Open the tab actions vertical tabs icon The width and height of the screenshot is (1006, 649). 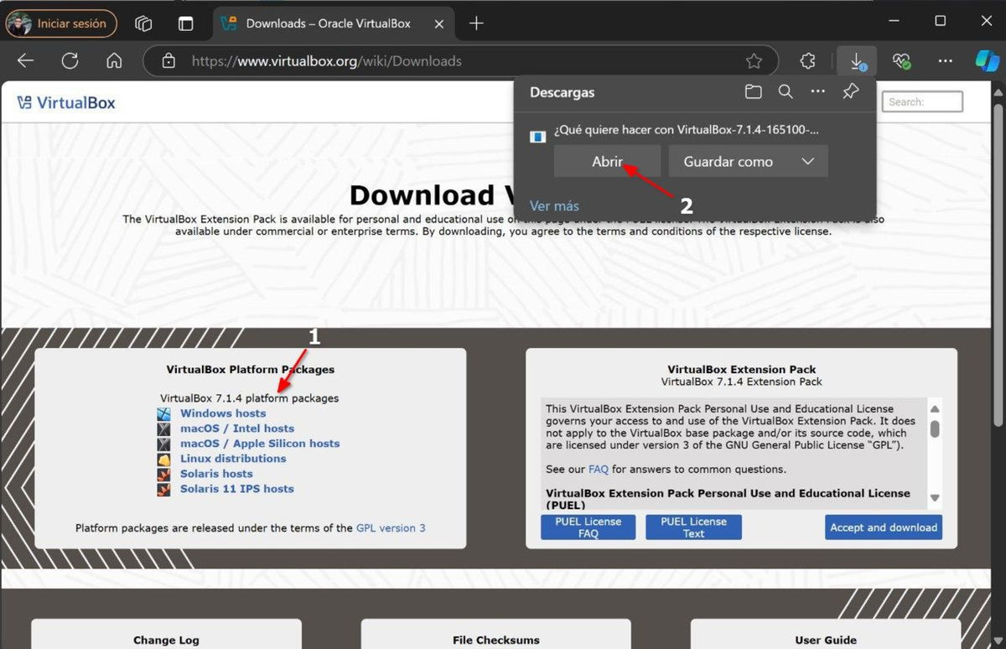click(185, 23)
